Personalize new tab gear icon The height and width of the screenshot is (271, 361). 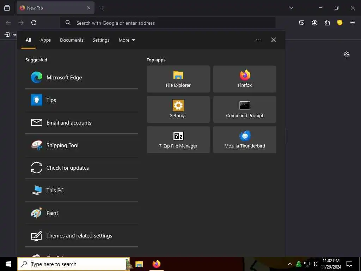(347, 54)
